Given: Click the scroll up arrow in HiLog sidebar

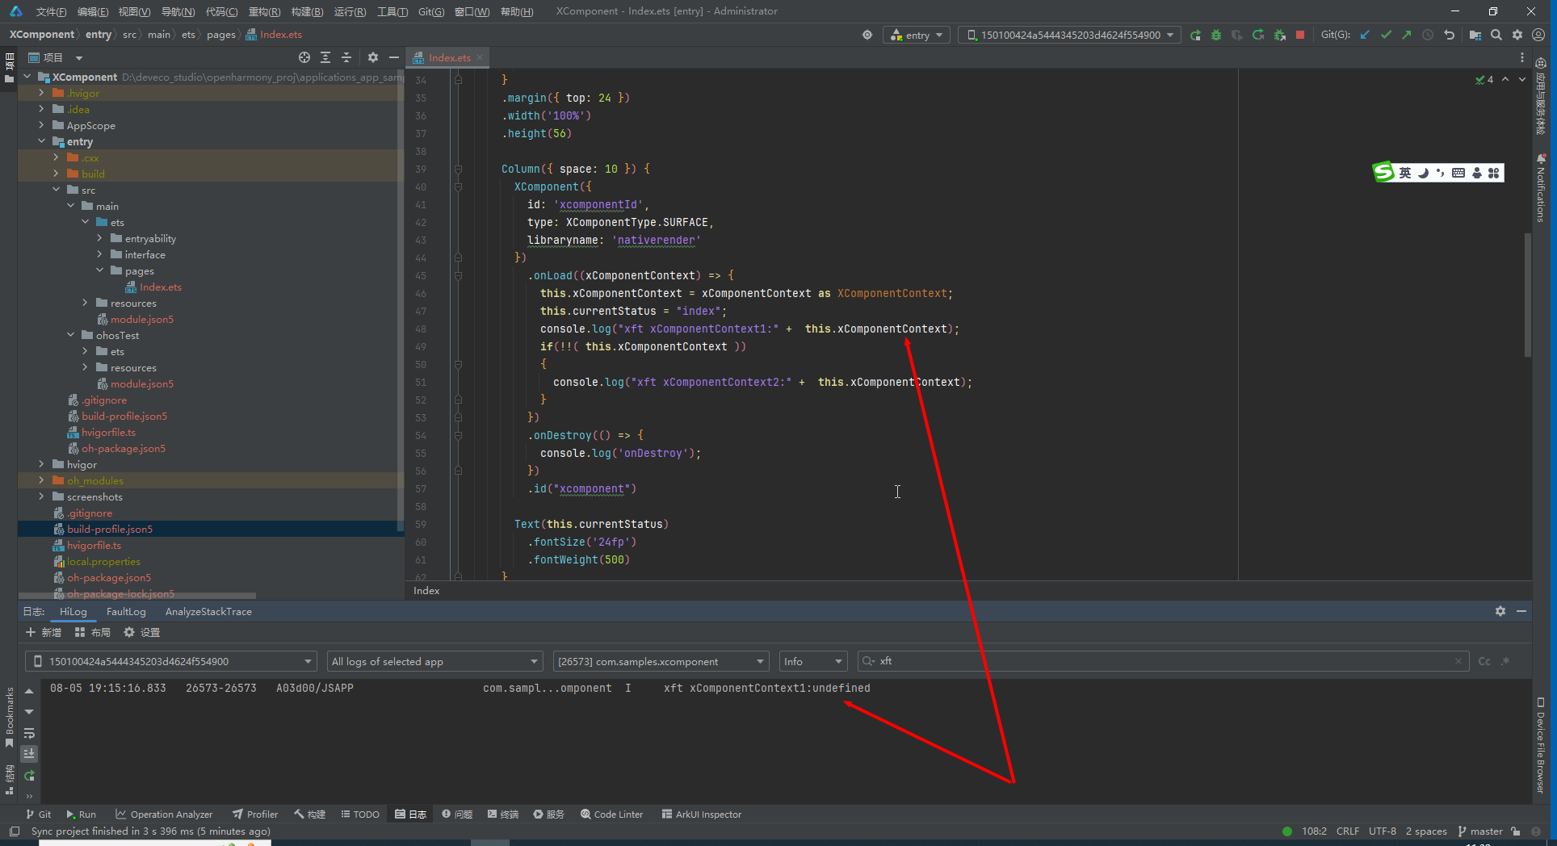Looking at the screenshot, I should [x=29, y=692].
